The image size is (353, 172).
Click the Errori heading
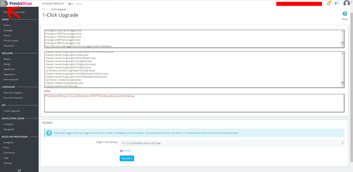coord(48,91)
